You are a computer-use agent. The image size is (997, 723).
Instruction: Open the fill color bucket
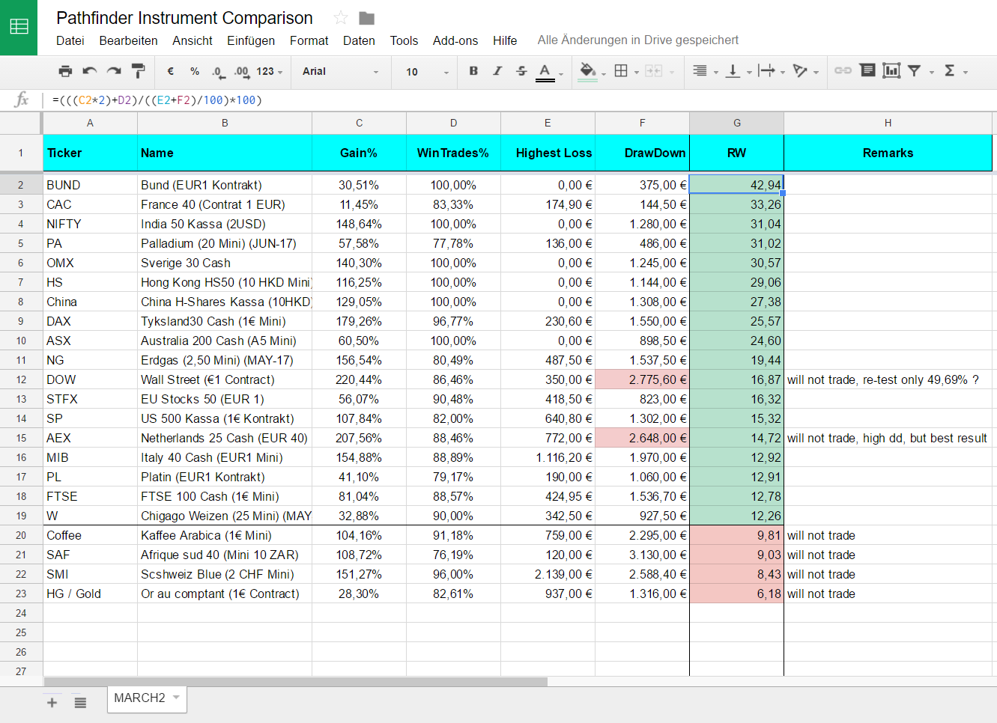(588, 71)
